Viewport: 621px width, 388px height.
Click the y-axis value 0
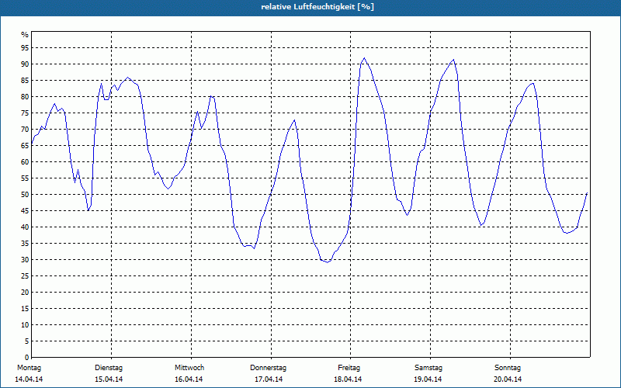coord(26,358)
